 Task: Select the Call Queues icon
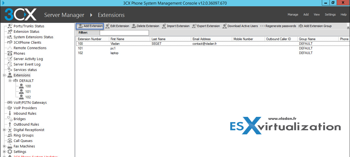(10, 141)
